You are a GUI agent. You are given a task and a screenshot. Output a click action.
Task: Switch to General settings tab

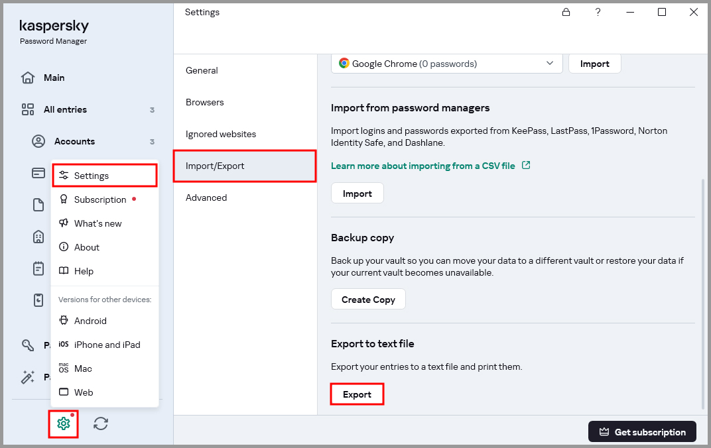(245, 70)
